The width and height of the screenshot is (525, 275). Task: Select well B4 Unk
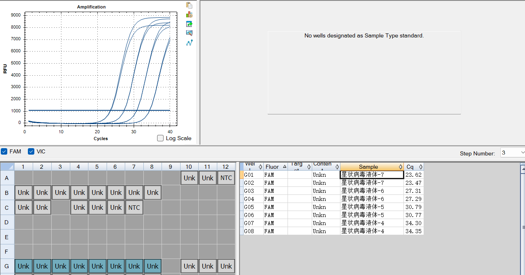(79, 192)
